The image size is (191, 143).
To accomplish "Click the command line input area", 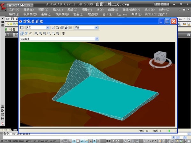I will click(95, 134).
